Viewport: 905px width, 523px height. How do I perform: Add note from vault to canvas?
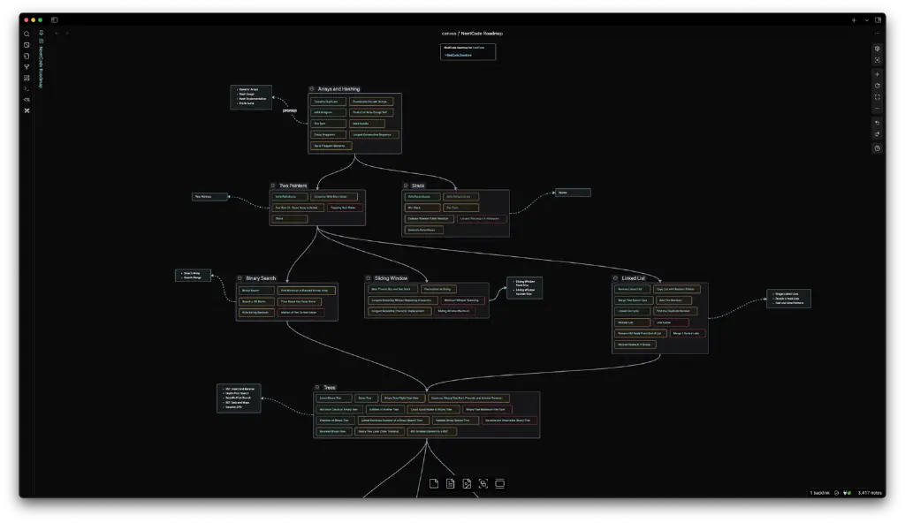(450, 484)
